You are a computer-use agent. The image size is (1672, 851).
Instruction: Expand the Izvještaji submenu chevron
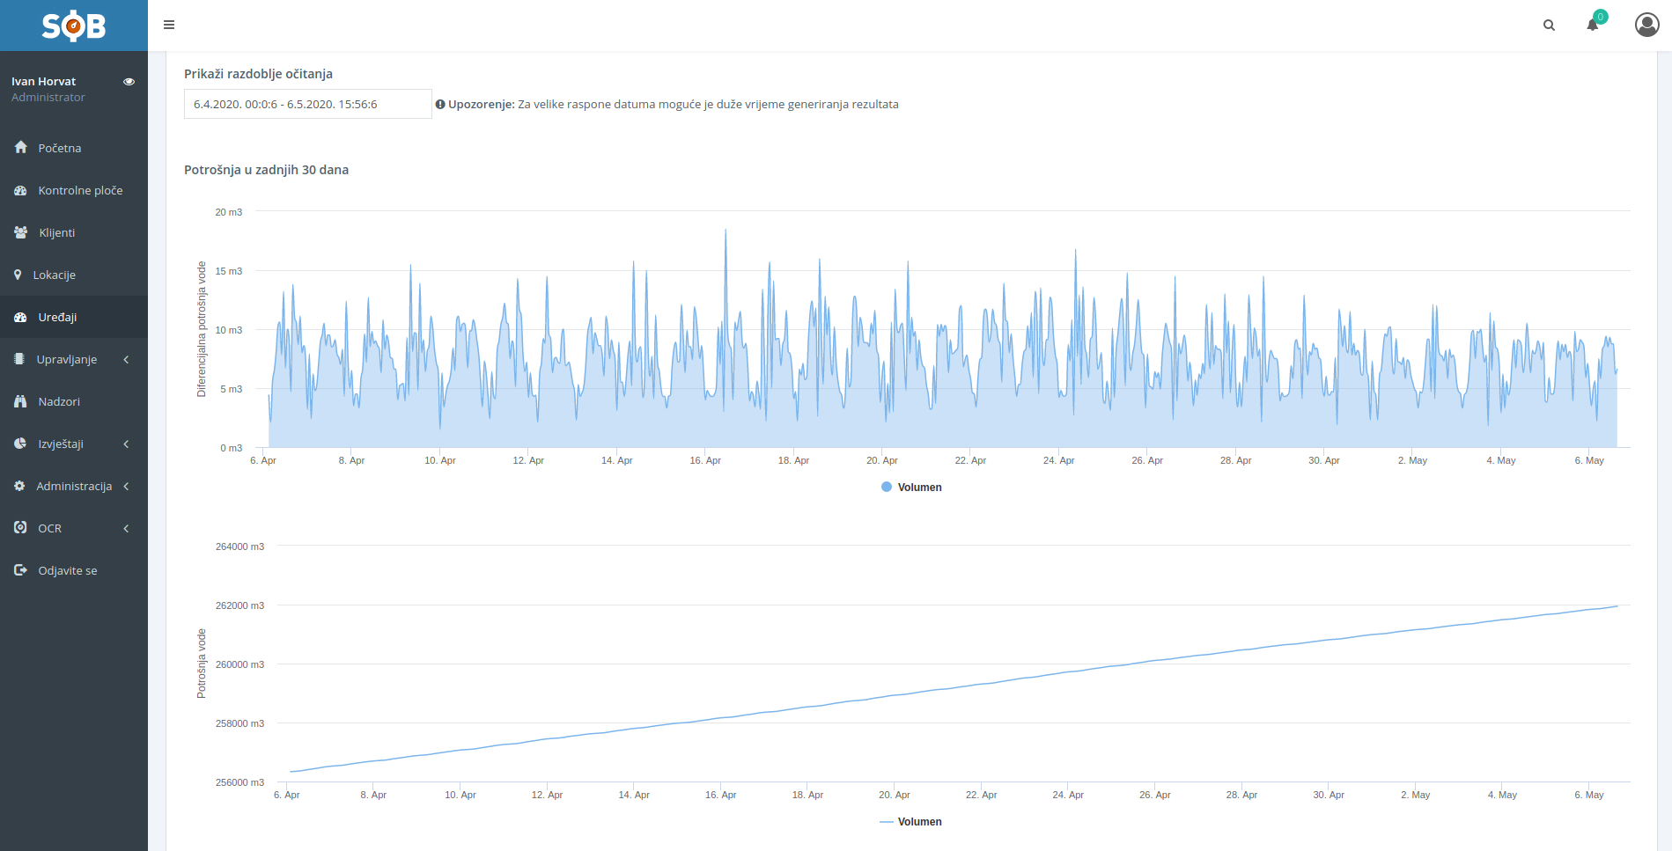click(x=126, y=444)
